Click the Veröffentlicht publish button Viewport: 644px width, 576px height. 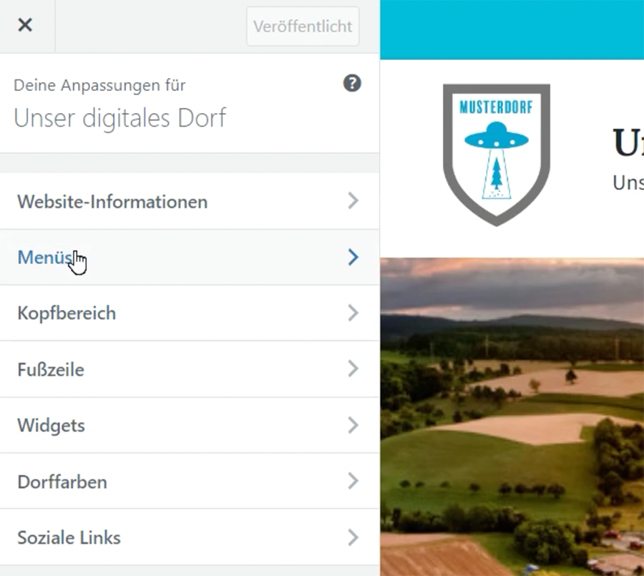[x=303, y=26]
